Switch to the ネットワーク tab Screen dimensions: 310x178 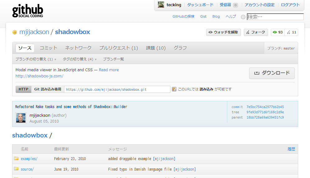78,48
